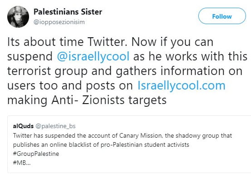Open the Palestinians Sister display name

(68, 12)
